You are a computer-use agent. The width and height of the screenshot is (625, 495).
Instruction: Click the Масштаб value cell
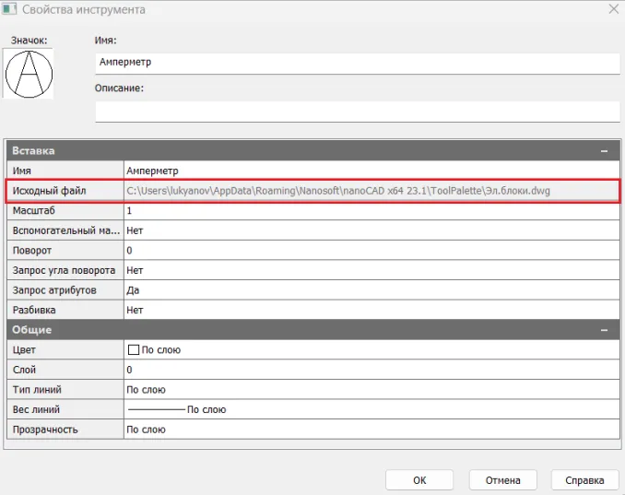click(x=369, y=211)
